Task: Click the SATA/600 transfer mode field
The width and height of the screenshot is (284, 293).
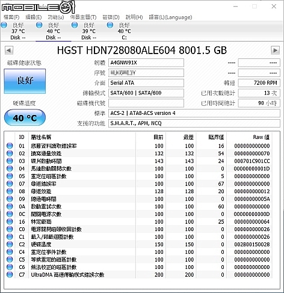Action: tap(146, 93)
